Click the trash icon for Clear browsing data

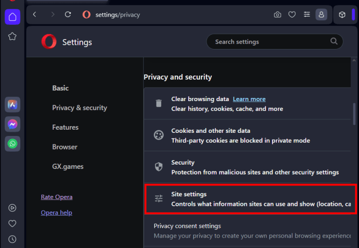click(x=159, y=103)
